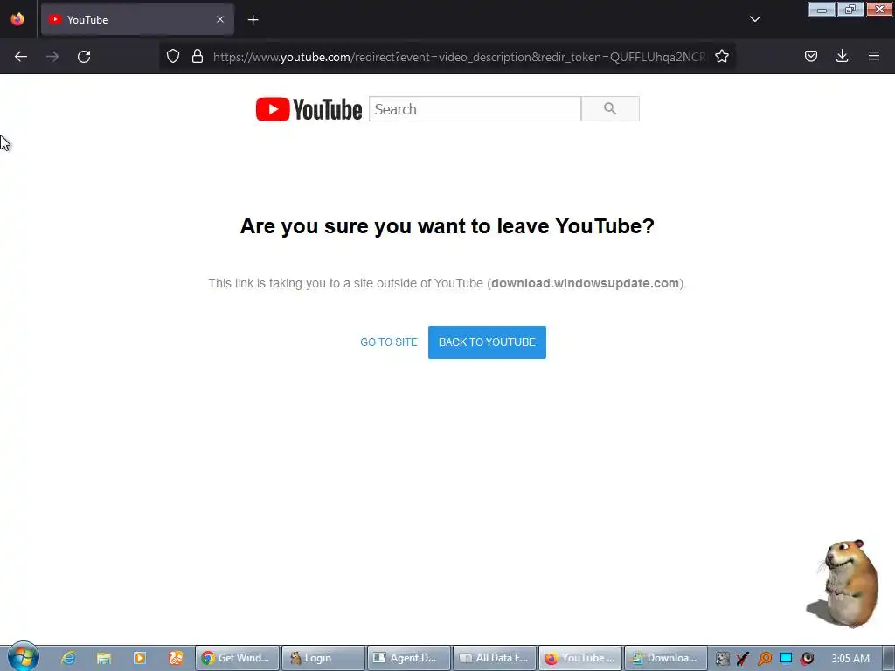Open Firefox downloads panel

[842, 56]
